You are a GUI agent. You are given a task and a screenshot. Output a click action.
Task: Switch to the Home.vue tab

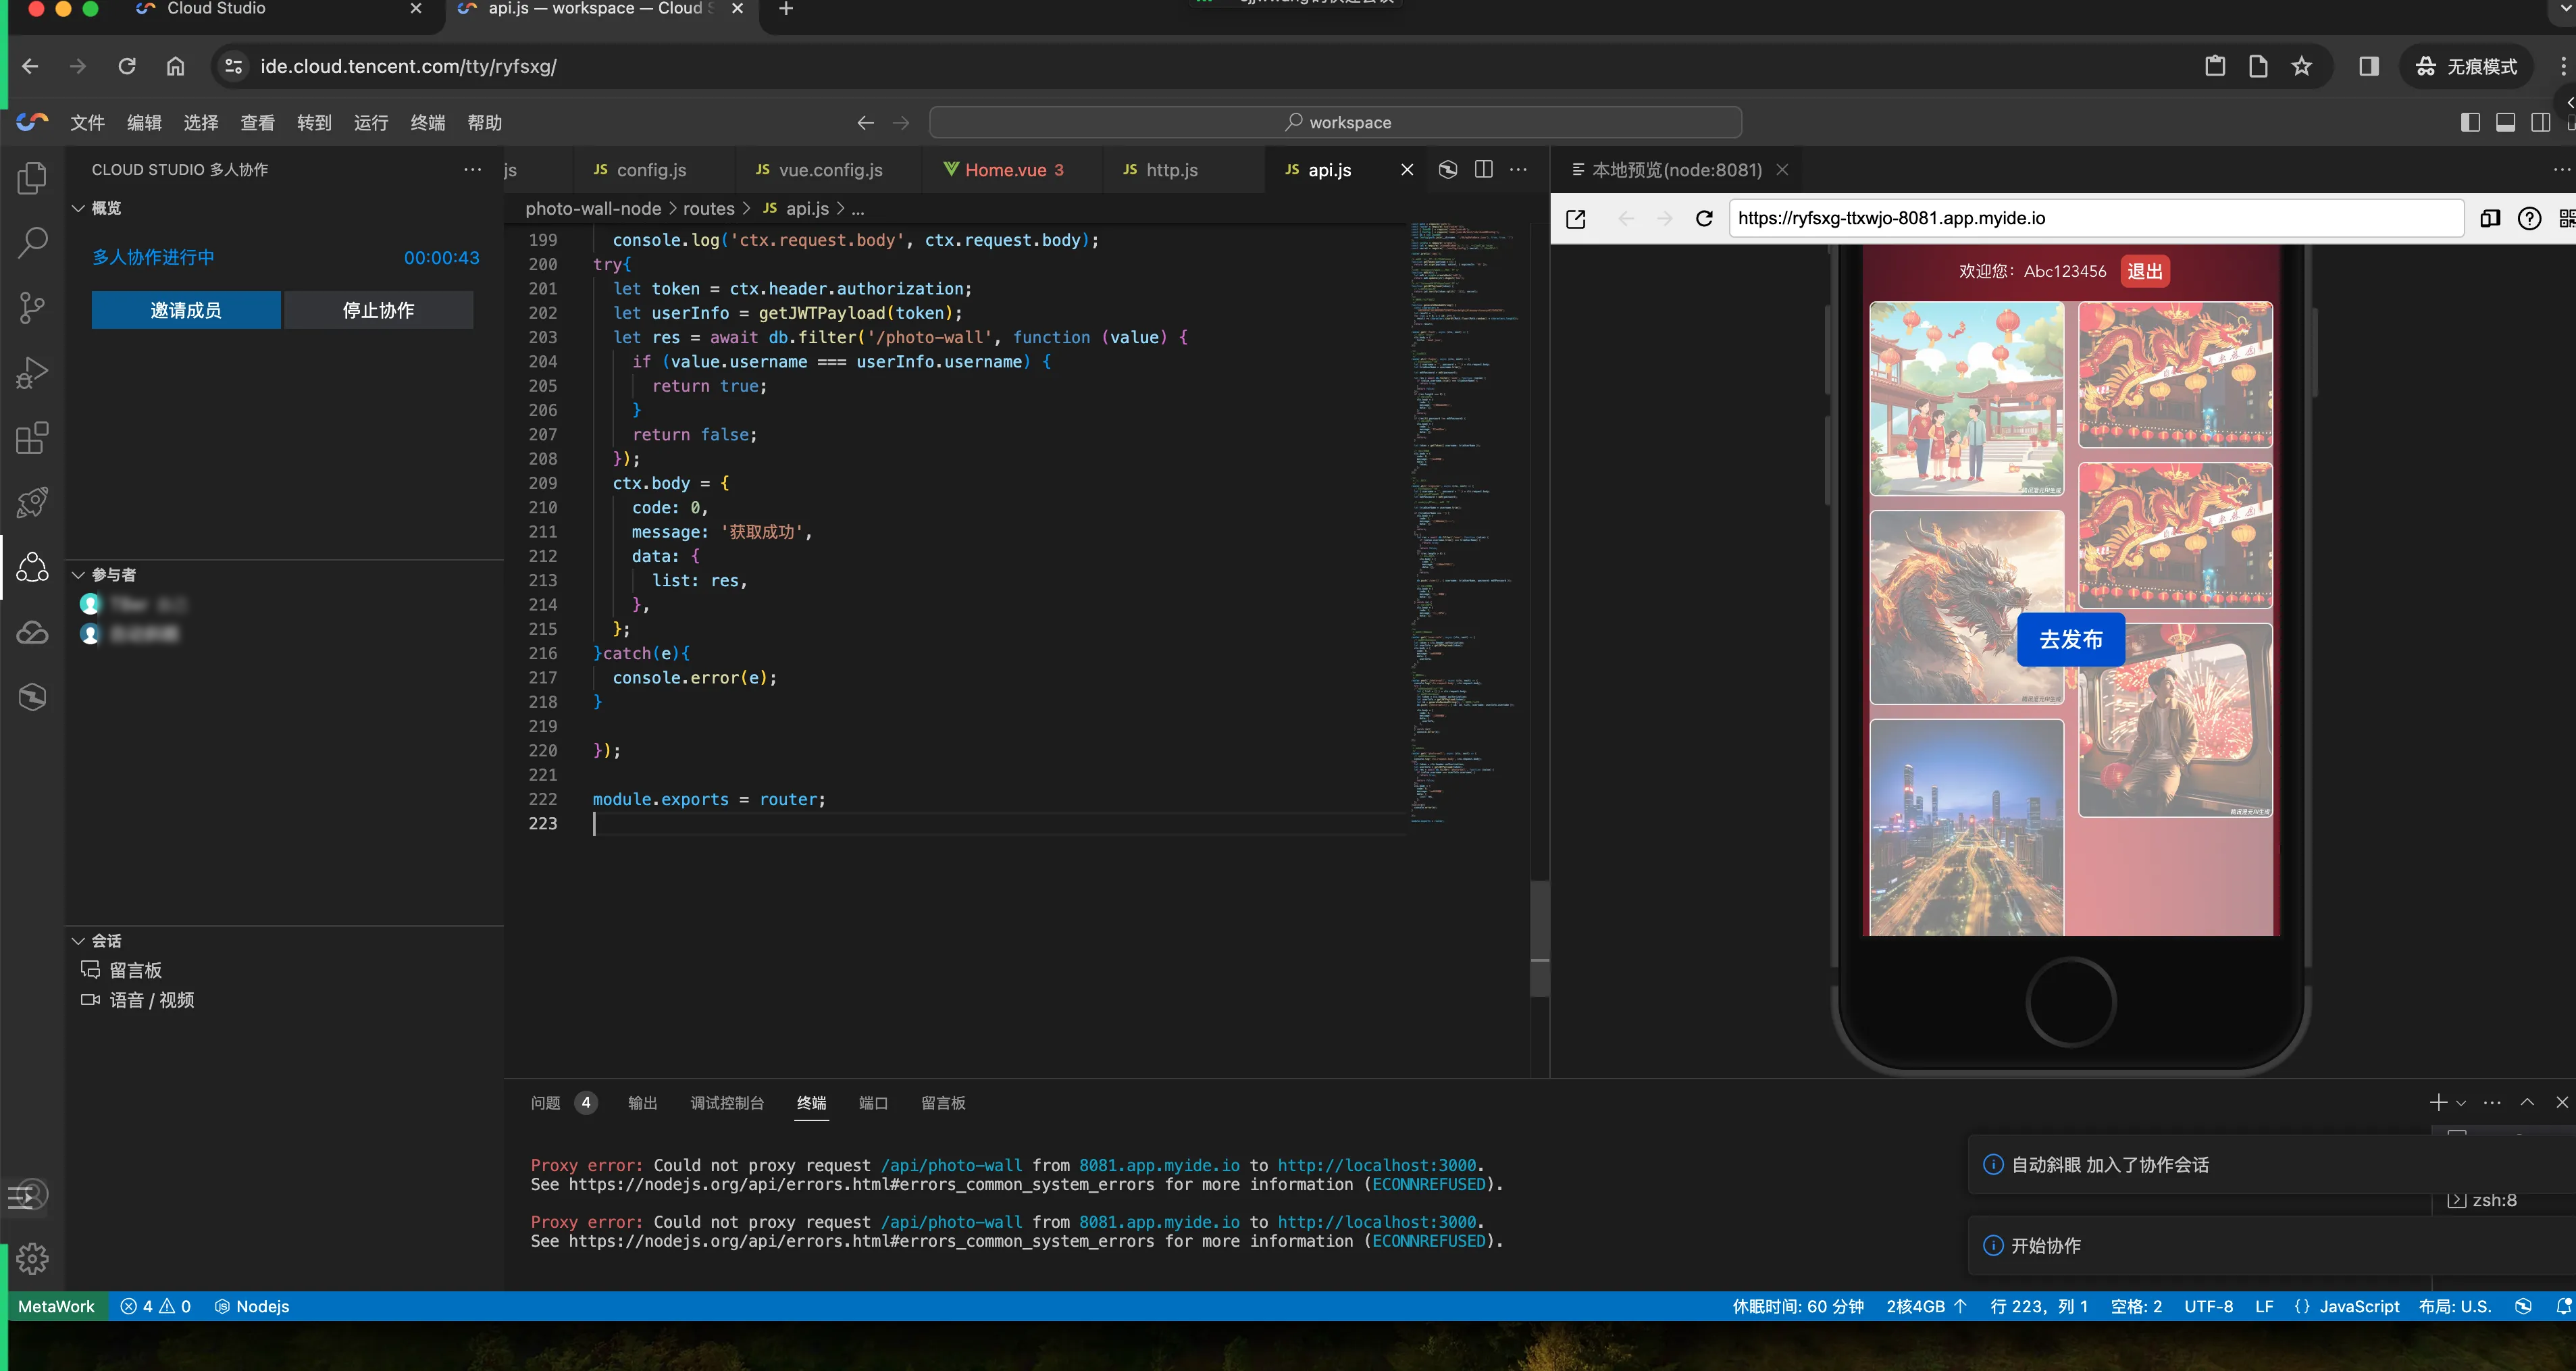[x=1004, y=170]
